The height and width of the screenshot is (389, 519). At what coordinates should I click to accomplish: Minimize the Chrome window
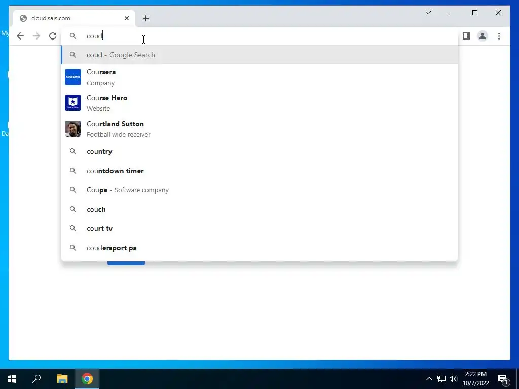[x=452, y=13]
